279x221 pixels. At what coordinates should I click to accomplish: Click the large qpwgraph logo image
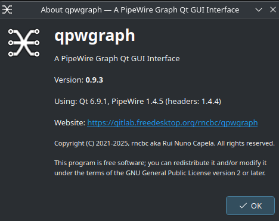coord(24,43)
